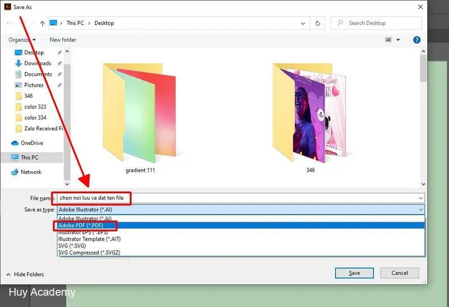Click the File name text field
449x307 pixels.
click(237, 198)
